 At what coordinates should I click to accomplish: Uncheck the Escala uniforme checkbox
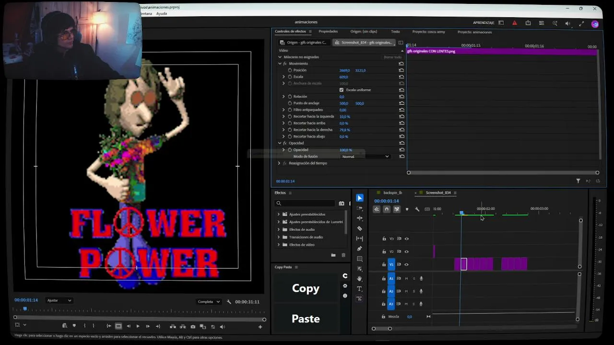click(x=342, y=90)
